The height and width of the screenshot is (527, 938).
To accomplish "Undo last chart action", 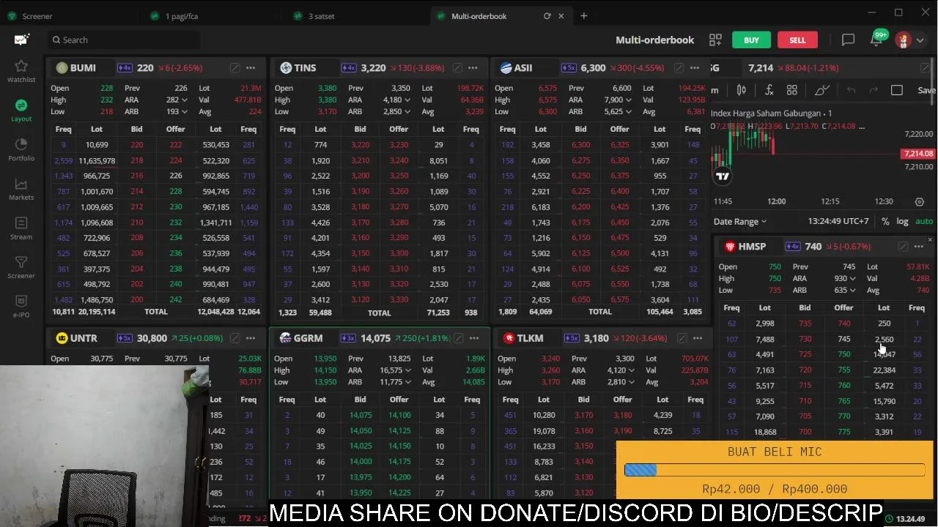I will 851,90.
